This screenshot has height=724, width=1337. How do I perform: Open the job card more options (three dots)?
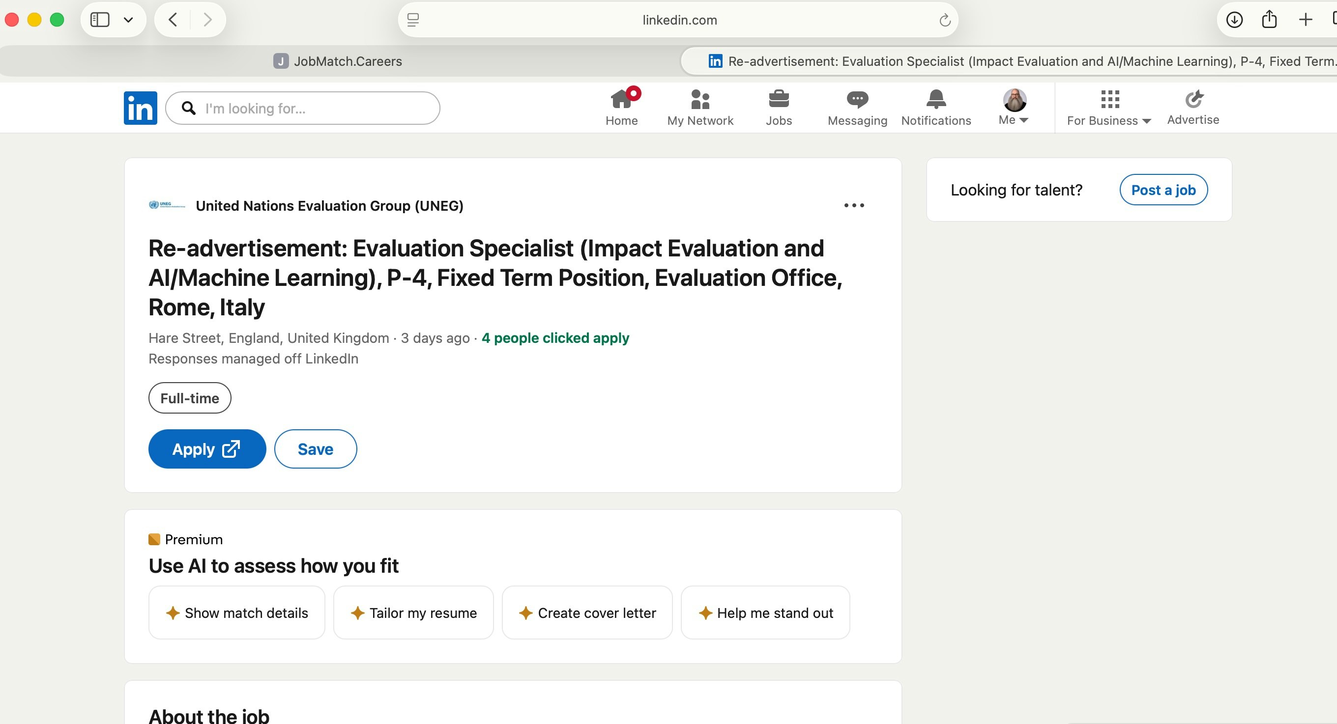854,205
